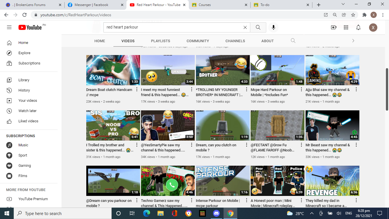
Task: Search within the channel magnifier icon
Action: pos(293,40)
